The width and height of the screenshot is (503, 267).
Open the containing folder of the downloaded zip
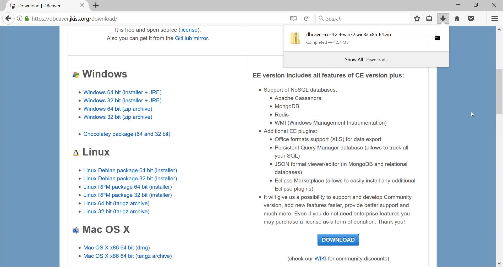[437, 38]
